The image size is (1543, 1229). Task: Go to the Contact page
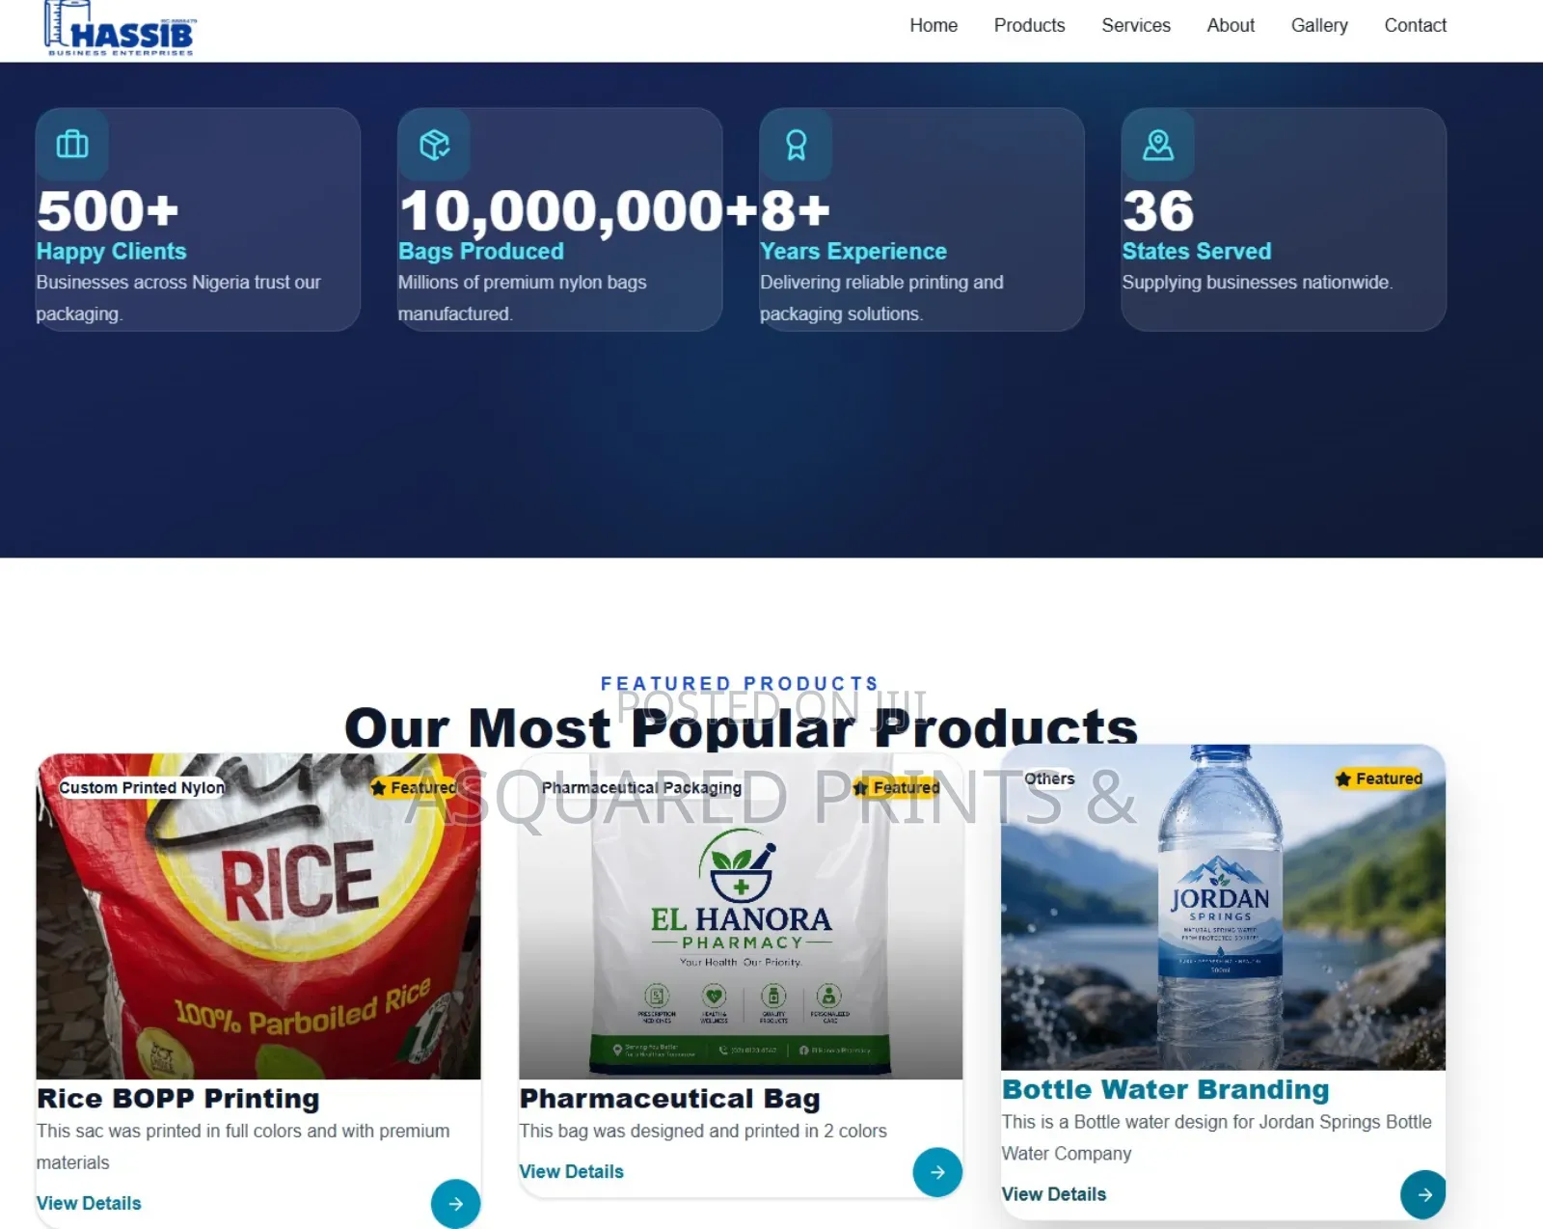(1415, 25)
